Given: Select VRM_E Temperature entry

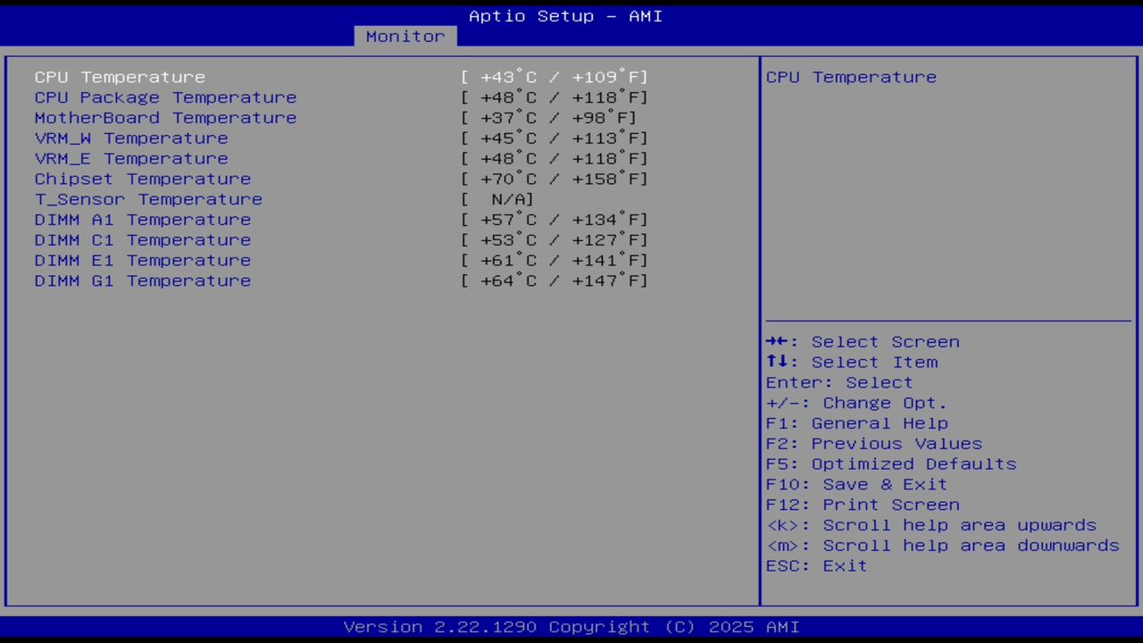Looking at the screenshot, I should coord(131,158).
